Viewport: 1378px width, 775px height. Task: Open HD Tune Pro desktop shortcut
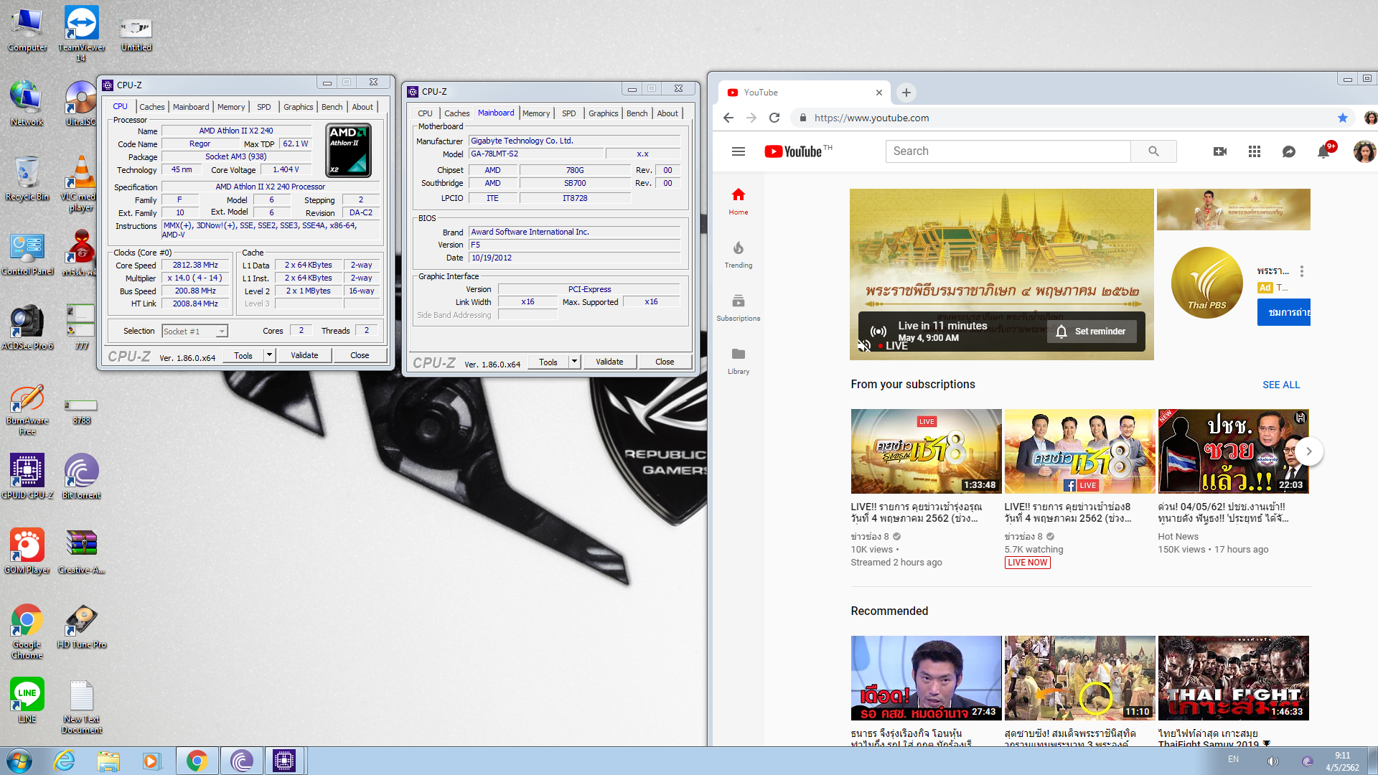coord(82,626)
